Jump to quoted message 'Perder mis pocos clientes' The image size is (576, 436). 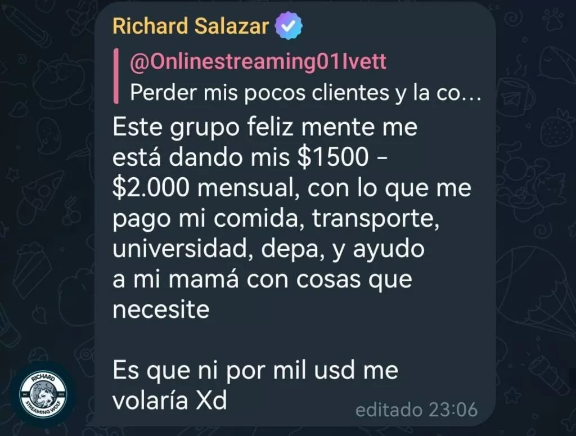[305, 93]
